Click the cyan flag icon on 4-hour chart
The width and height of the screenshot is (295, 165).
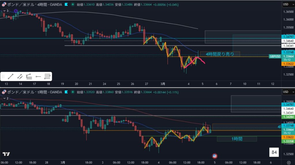[67, 5]
